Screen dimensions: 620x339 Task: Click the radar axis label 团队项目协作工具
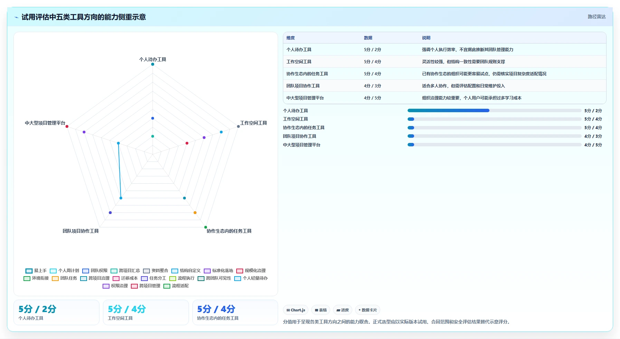(x=80, y=231)
